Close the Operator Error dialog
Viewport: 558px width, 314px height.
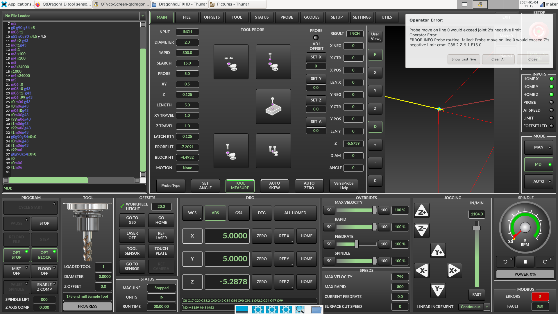pos(533,59)
